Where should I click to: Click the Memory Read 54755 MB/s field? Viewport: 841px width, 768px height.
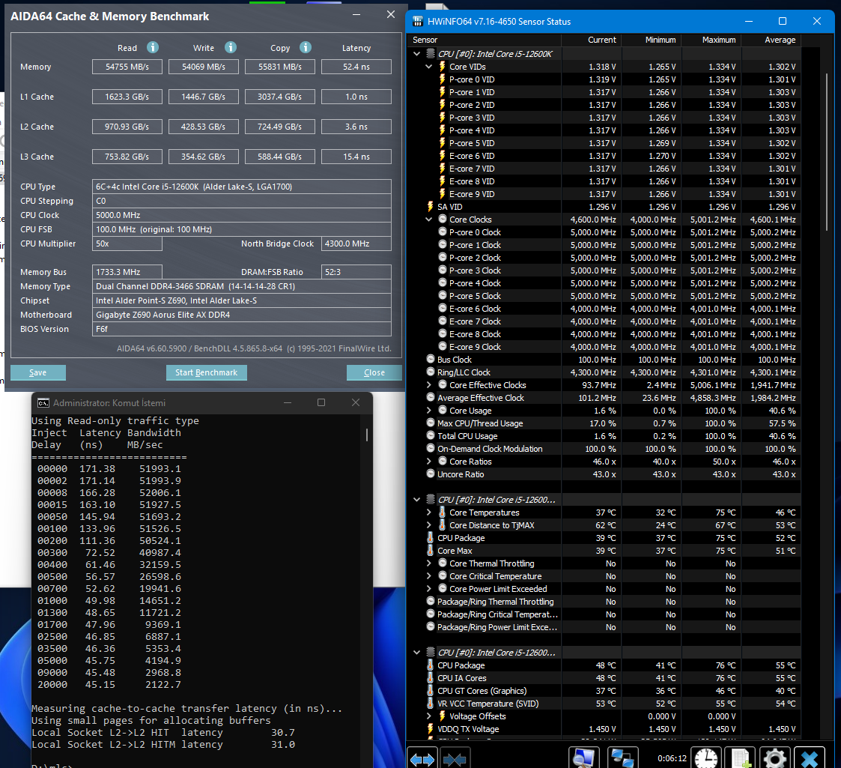[127, 67]
